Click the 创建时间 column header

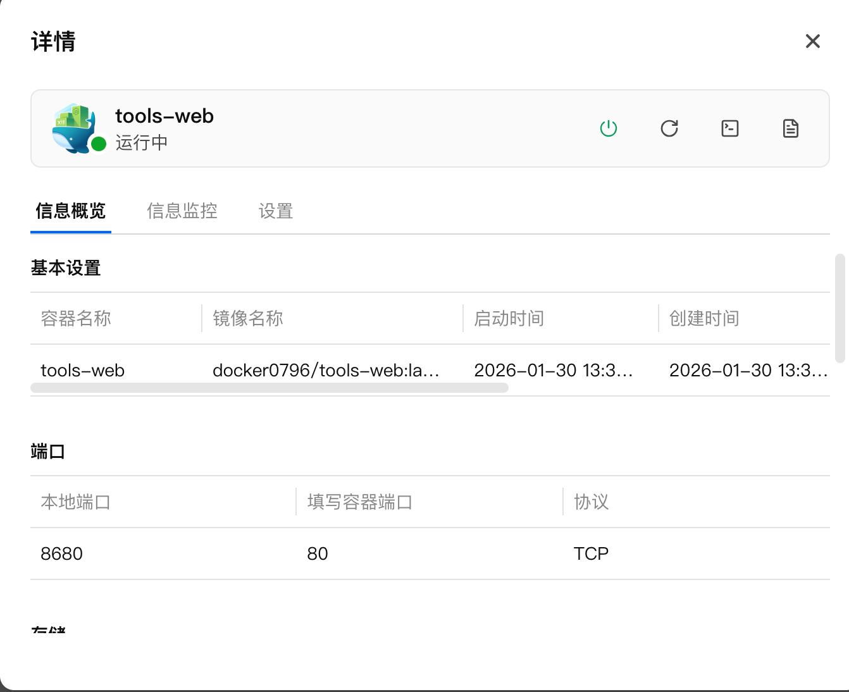pyautogui.click(x=703, y=318)
